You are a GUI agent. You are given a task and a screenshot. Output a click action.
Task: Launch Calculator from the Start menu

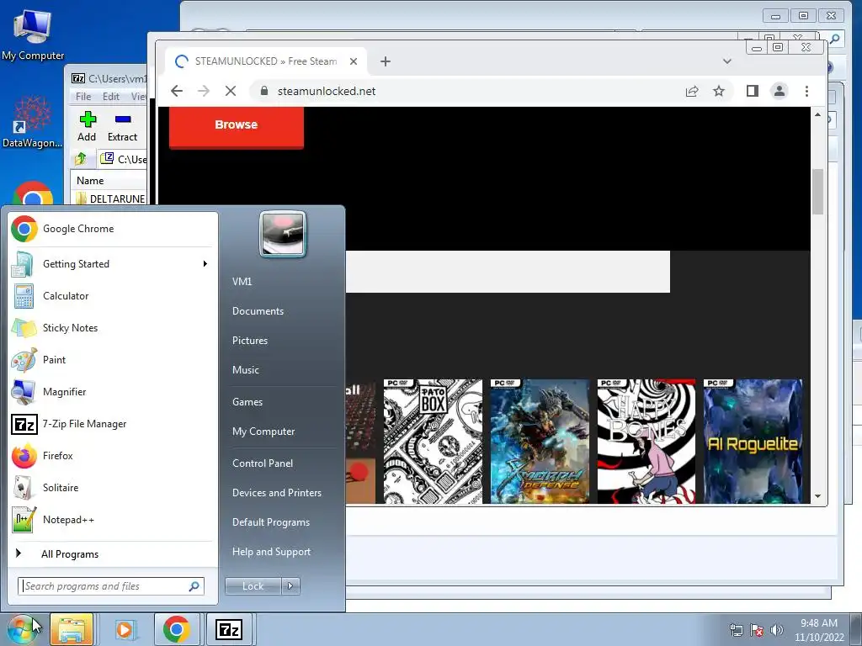coord(113,296)
